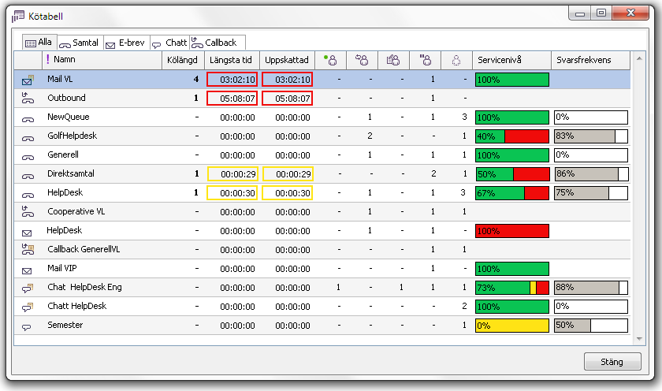Image resolution: width=662 pixels, height=391 pixels.
Task: Open the E-brev tab
Action: [x=125, y=43]
